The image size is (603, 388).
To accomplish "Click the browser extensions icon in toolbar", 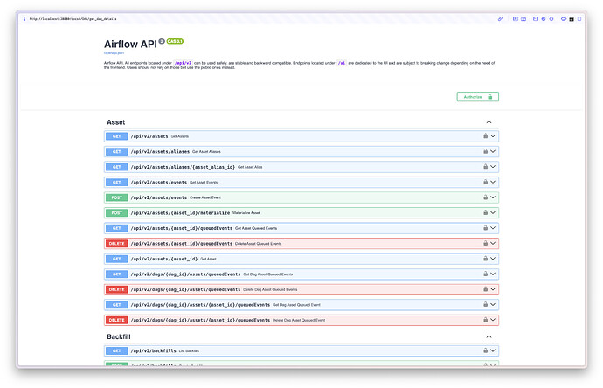I will point(564,18).
